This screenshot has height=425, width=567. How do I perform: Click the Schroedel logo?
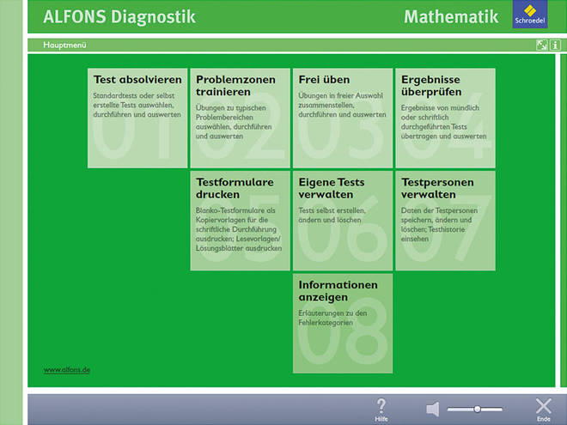click(530, 15)
